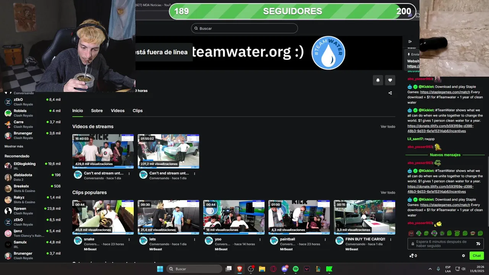The width and height of the screenshot is (489, 275).
Task: Open diabladota channel in sidebar
Action: pyautogui.click(x=32, y=177)
